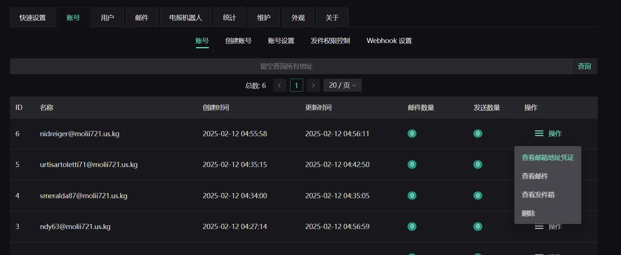Click page number 1 button
The height and width of the screenshot is (255, 621).
[296, 85]
